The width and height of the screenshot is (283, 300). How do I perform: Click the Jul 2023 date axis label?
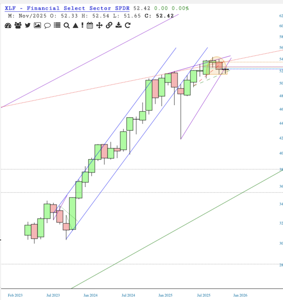(53, 295)
